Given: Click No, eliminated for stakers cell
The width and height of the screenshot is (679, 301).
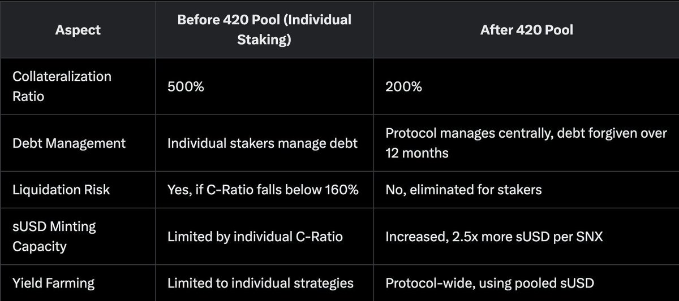Looking at the screenshot, I should (463, 189).
